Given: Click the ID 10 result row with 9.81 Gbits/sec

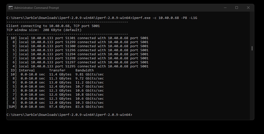Looking at the screenshot, I should [55, 74].
